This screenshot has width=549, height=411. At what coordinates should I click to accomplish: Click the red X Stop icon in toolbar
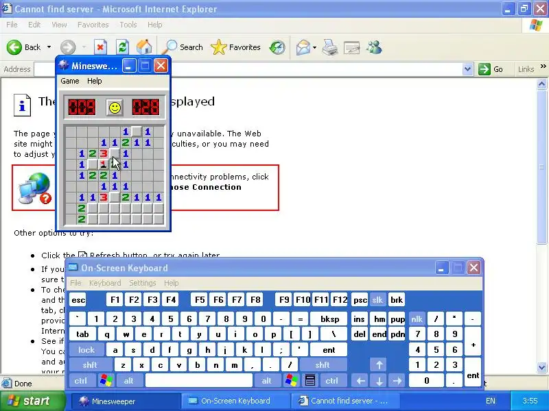coord(100,47)
